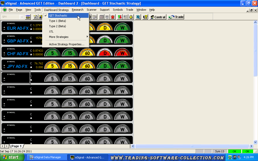
Task: Click the red and green arrows icon
Action: [120, 17]
